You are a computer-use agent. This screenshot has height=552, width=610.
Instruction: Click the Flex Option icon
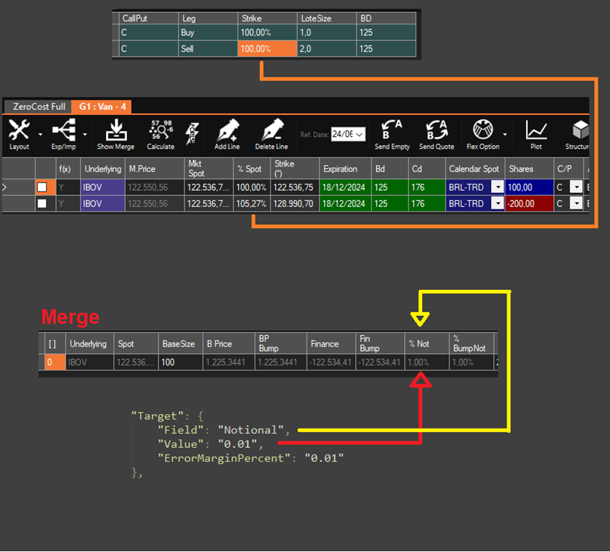(482, 131)
